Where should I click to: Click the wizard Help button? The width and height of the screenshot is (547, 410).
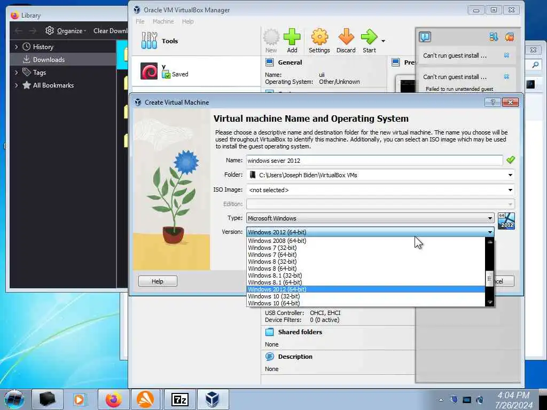pyautogui.click(x=158, y=281)
